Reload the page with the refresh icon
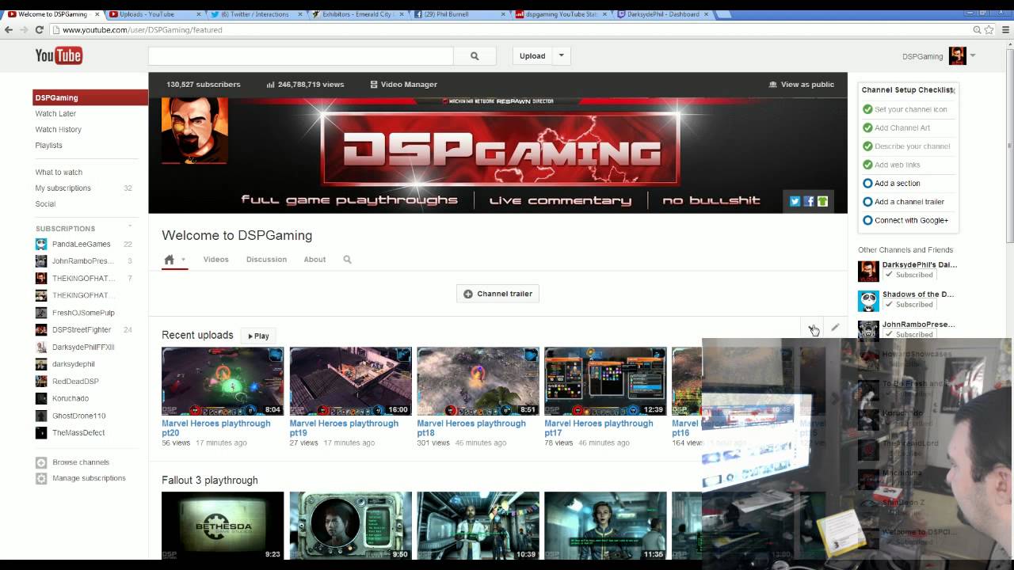 click(x=40, y=30)
